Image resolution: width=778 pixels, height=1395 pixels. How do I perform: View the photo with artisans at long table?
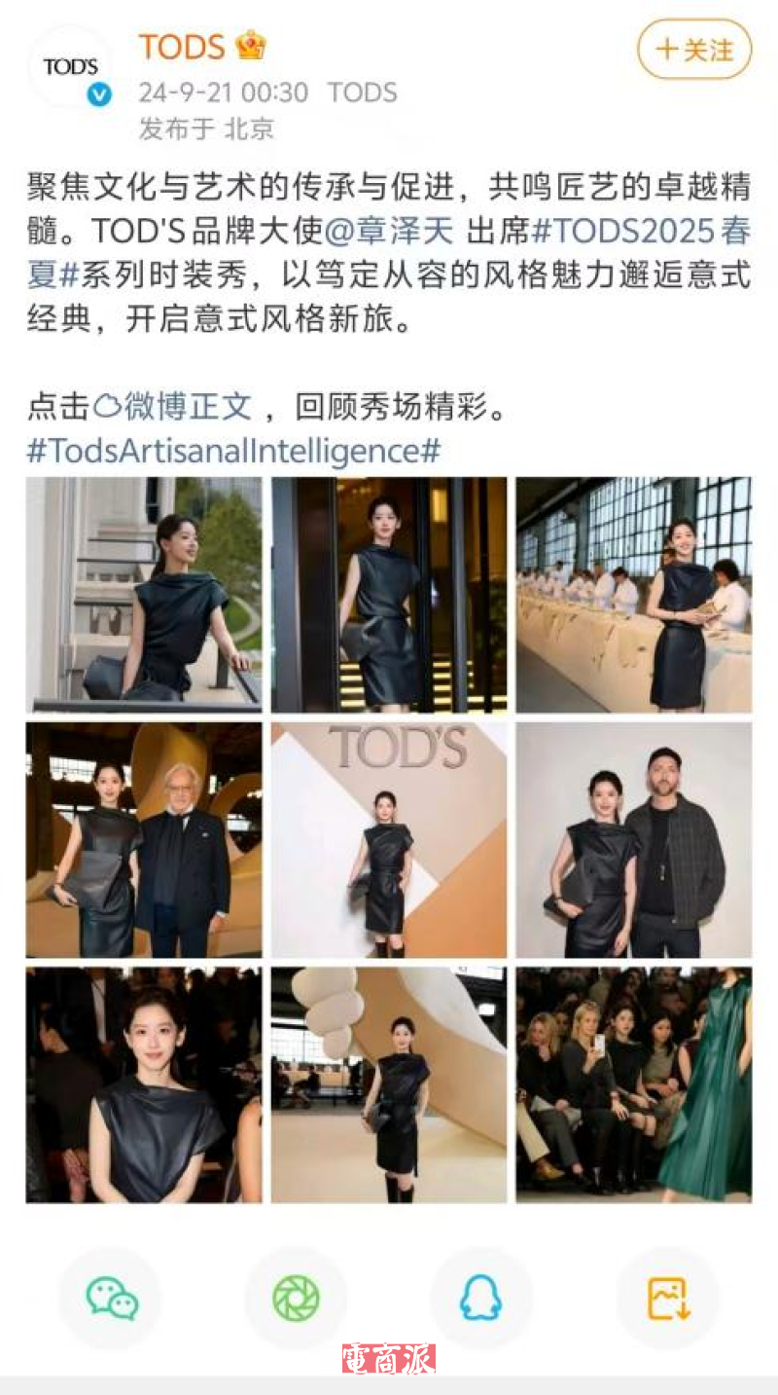[x=634, y=595]
